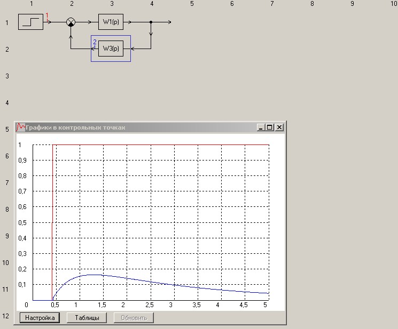This screenshot has height=329, width=398.
Task: Click column header 5 of the grid
Action: click(x=192, y=4)
